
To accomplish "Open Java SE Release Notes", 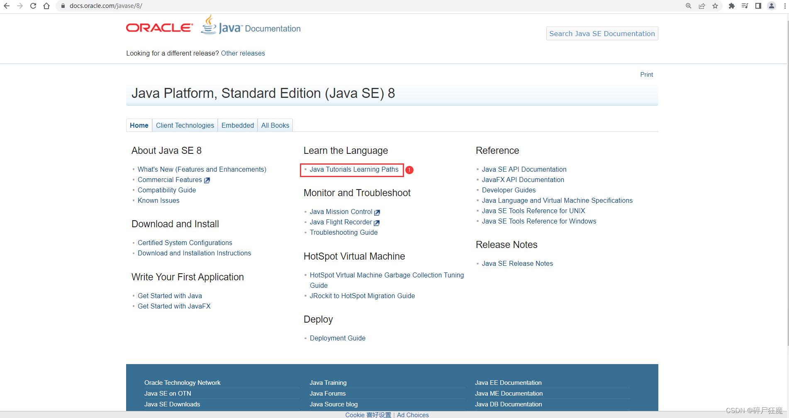I will click(517, 263).
